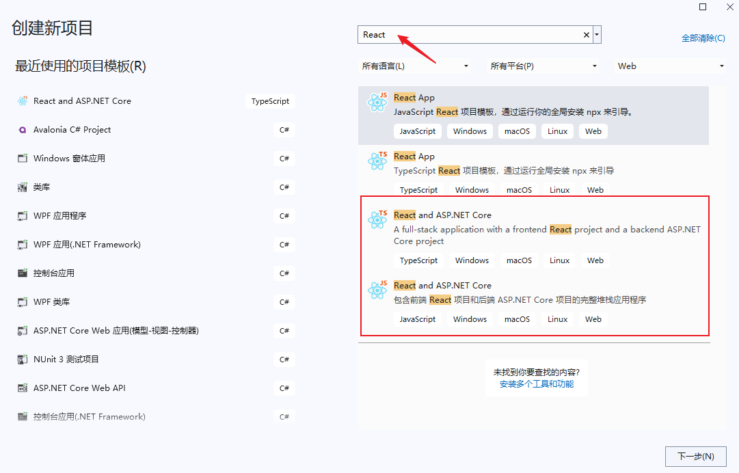739x473 pixels.
Task: Select the TypeScript React App template icon
Action: pos(377,161)
